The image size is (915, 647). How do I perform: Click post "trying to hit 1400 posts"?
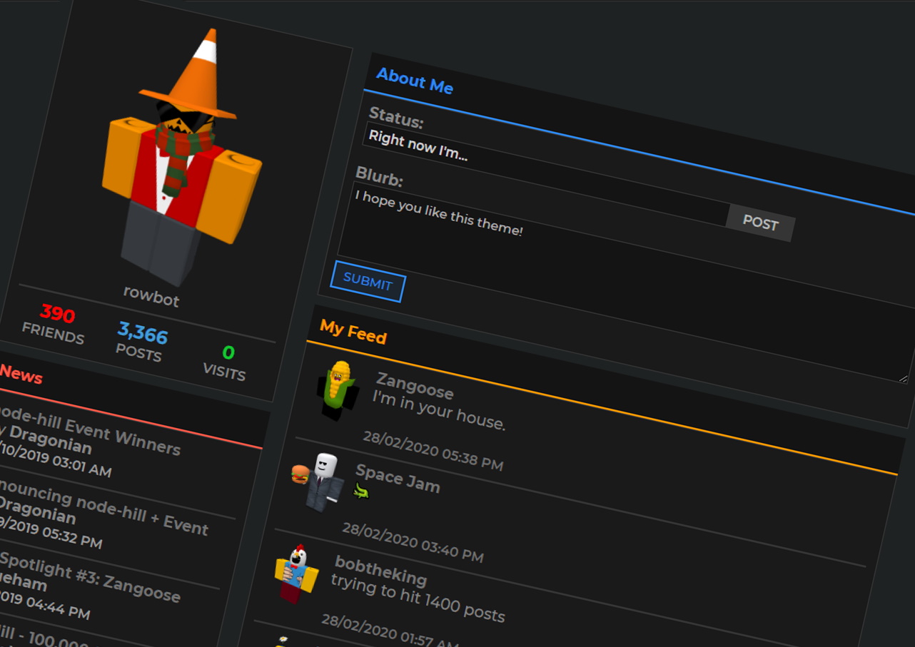coord(418,597)
